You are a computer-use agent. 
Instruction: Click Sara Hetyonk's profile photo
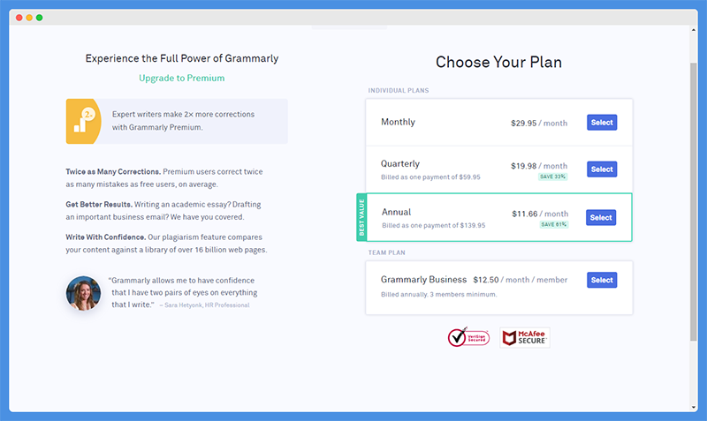[83, 293]
